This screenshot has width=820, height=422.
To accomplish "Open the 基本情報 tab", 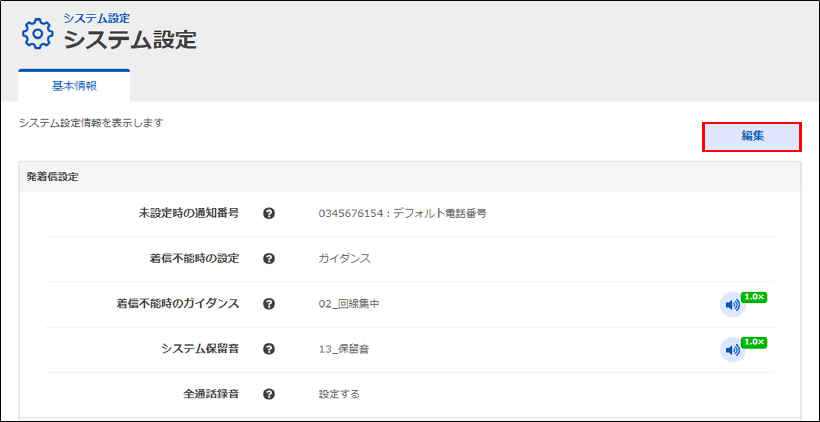I will click(x=74, y=86).
